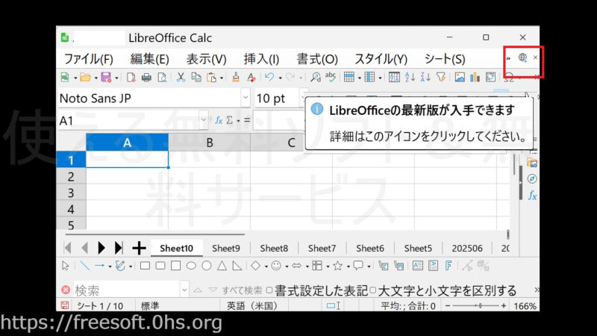The width and height of the screenshot is (597, 336).
Task: Expand the Name Box A1 dropdown
Action: (204, 120)
